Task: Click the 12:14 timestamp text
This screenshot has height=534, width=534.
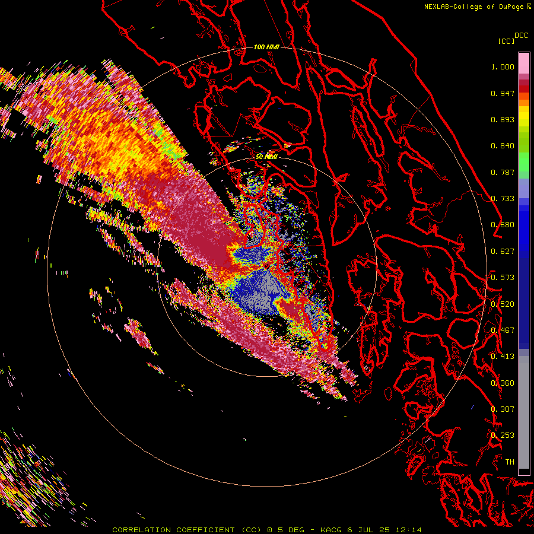Action: click(x=409, y=530)
